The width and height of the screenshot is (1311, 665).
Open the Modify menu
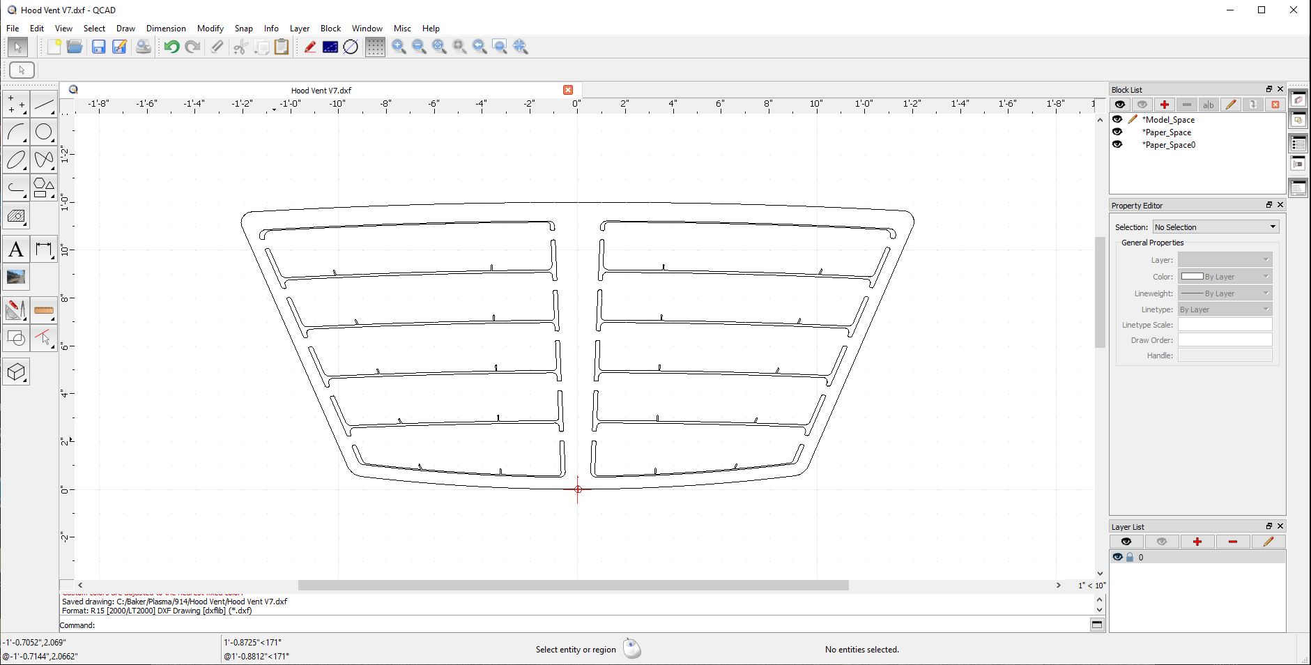tap(210, 29)
